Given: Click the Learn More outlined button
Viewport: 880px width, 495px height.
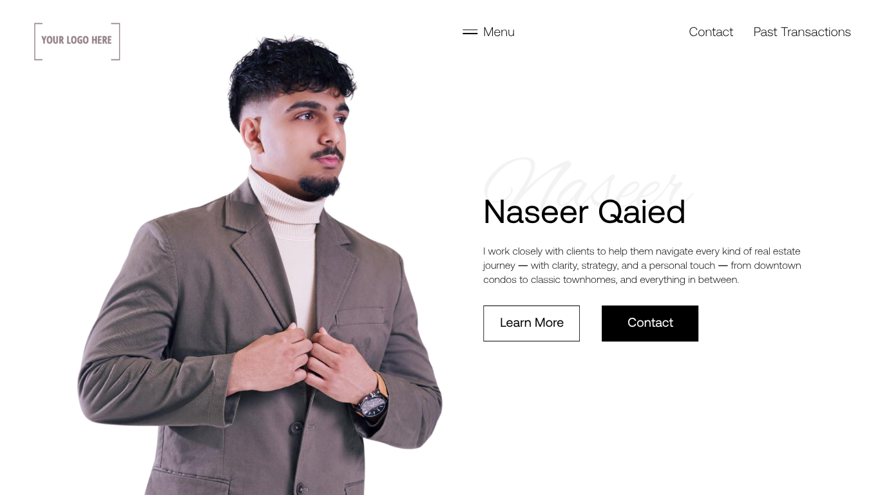Looking at the screenshot, I should pyautogui.click(x=531, y=323).
